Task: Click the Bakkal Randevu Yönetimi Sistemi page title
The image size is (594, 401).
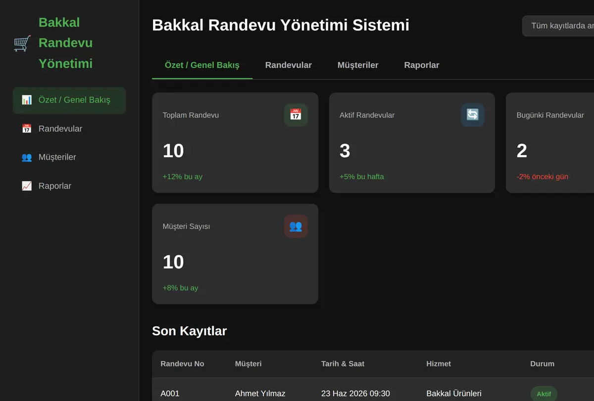Action: [281, 25]
